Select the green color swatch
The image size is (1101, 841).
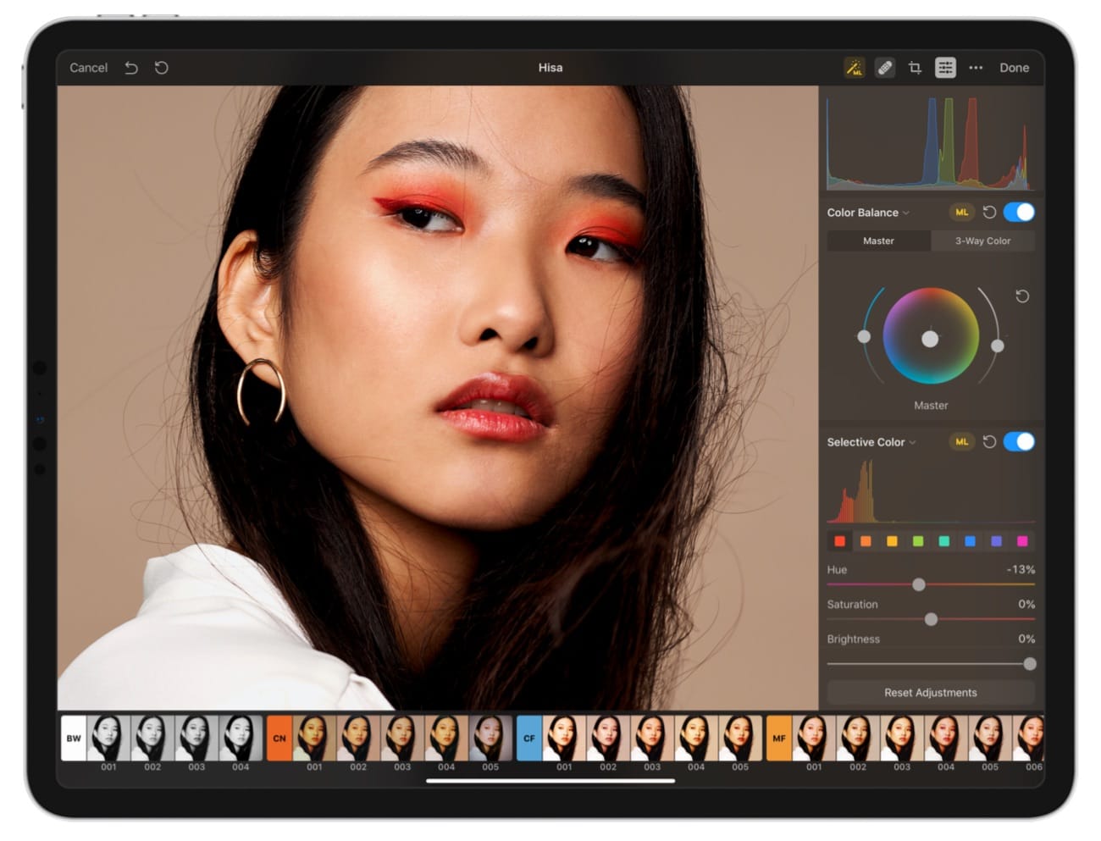pyautogui.click(x=918, y=541)
